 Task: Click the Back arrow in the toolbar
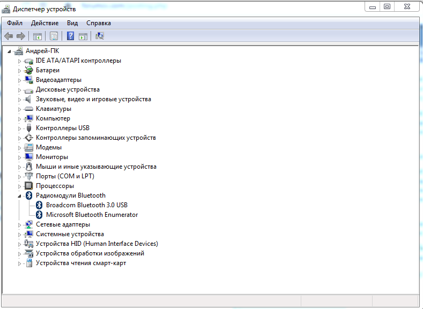coord(9,36)
